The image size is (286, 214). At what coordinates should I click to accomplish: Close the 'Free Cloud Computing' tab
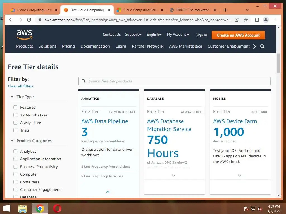(x=109, y=10)
